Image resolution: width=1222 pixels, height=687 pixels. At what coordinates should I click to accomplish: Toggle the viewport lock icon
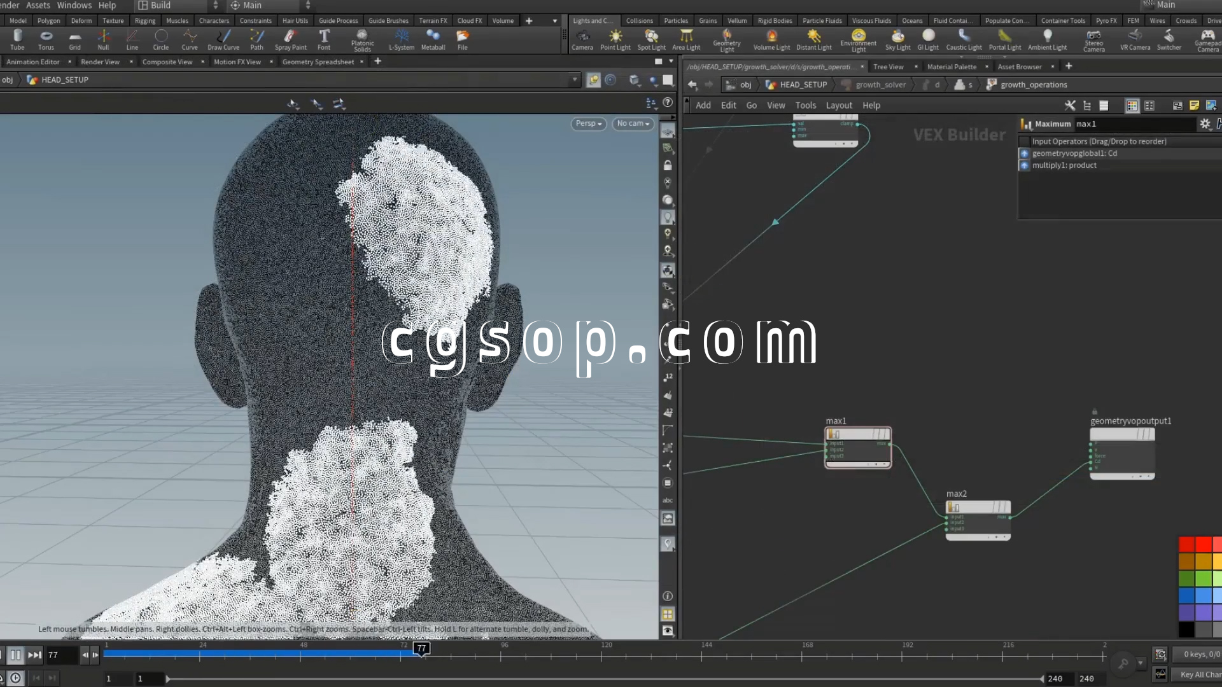668,165
